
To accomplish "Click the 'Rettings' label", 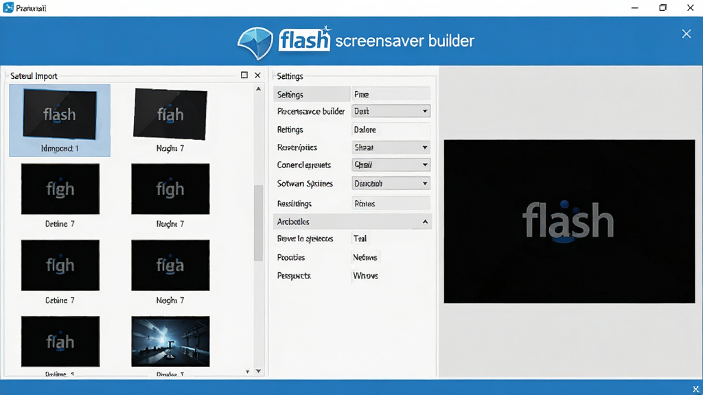I will 290,130.
